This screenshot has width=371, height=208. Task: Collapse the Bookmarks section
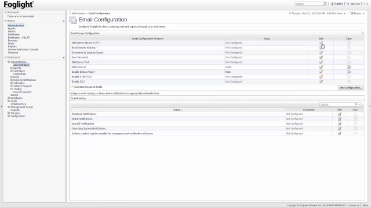(x=5, y=12)
